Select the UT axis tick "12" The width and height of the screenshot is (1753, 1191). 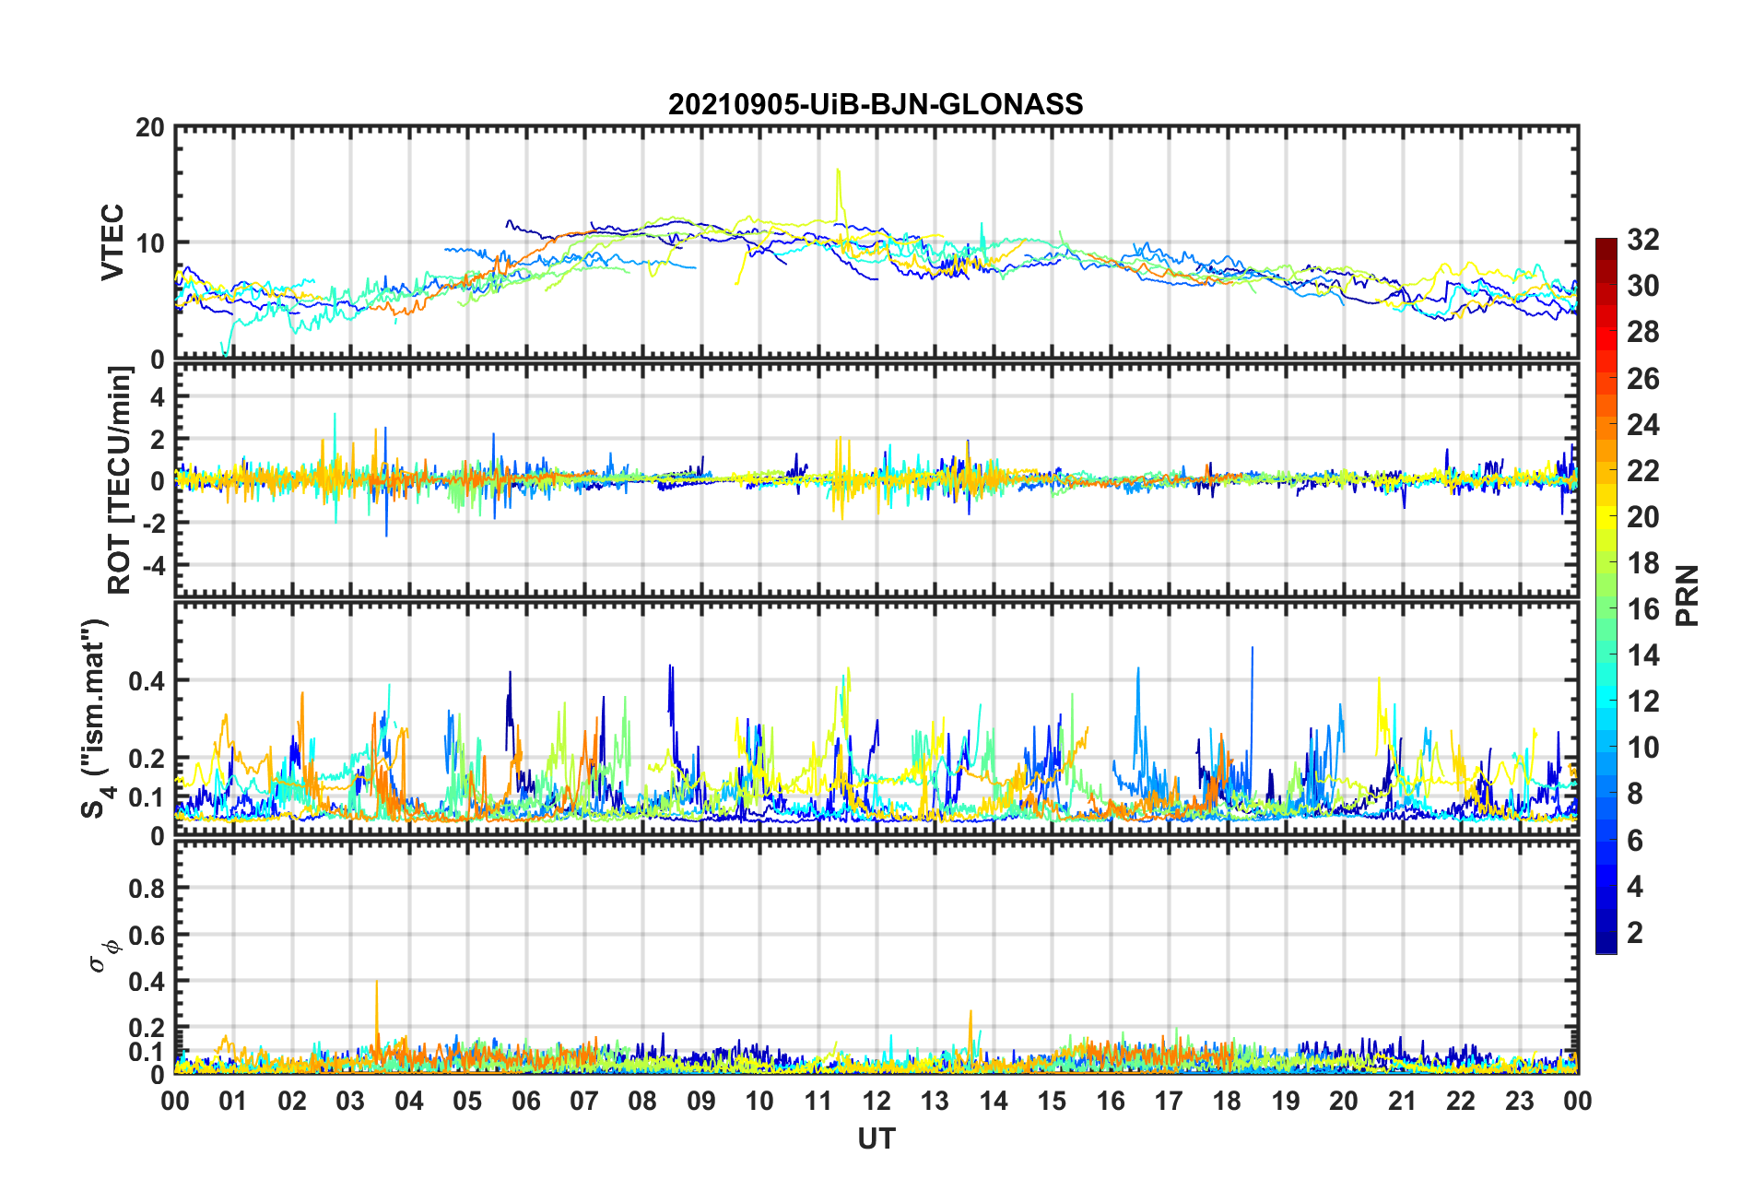876,1101
